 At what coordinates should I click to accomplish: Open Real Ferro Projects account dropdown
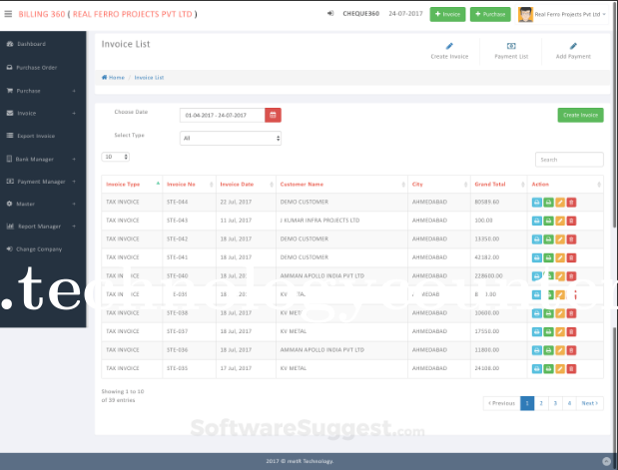570,15
